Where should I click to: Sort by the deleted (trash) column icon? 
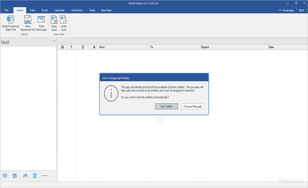63,47
